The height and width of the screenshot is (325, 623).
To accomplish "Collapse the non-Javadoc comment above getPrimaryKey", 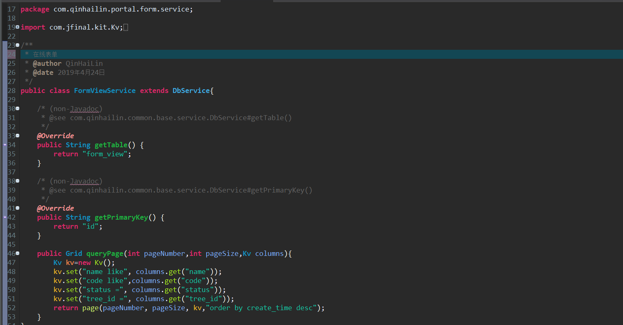I will (x=17, y=181).
